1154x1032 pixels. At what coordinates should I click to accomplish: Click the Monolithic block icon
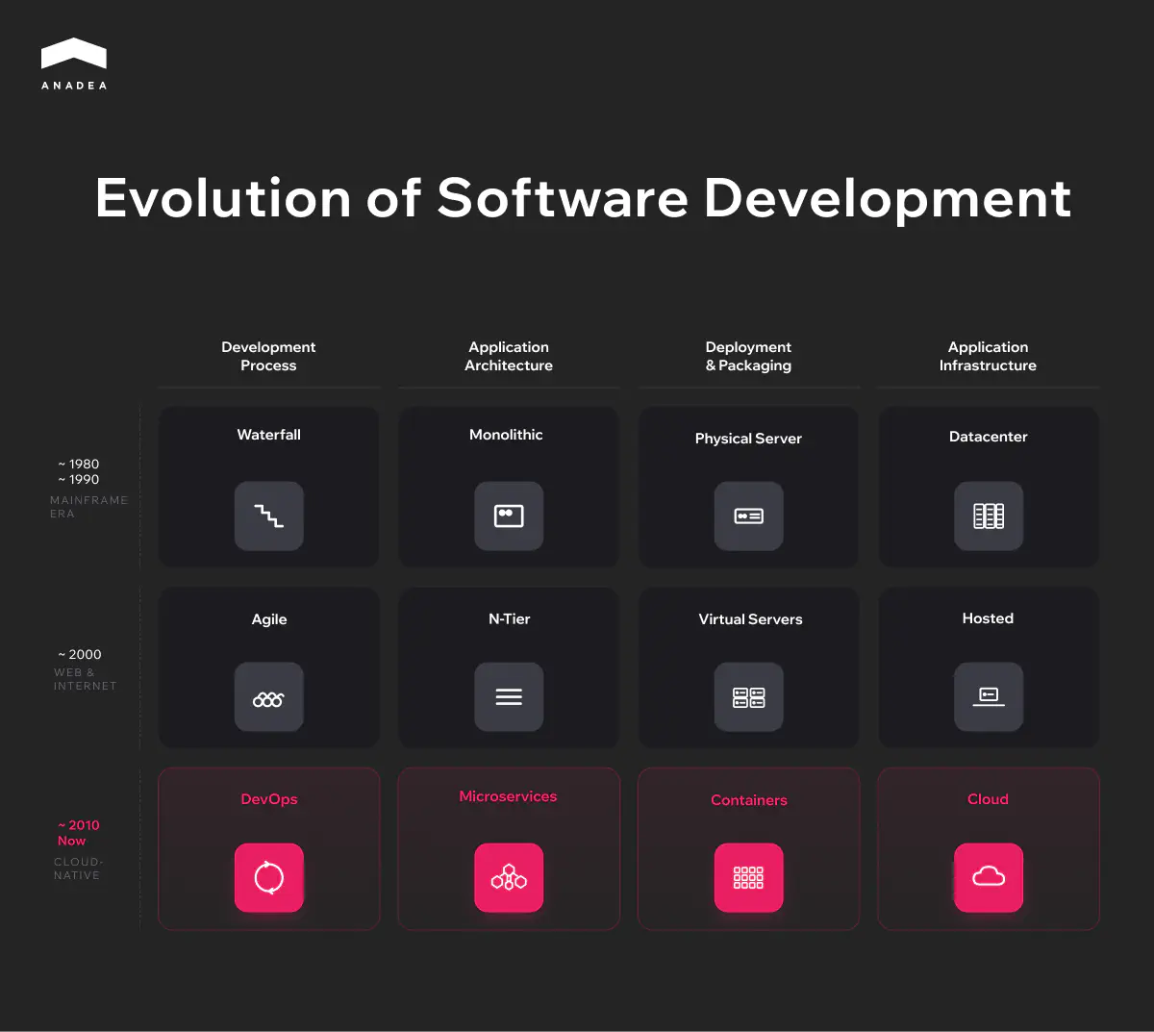point(509,516)
